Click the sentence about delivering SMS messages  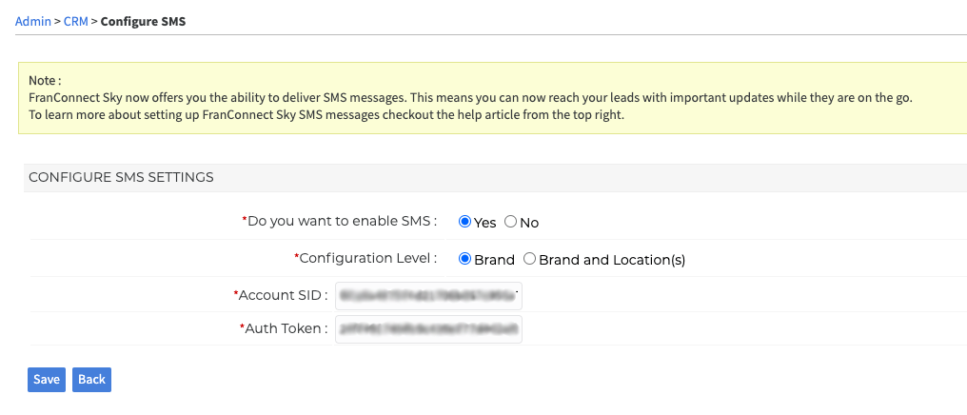(470, 97)
